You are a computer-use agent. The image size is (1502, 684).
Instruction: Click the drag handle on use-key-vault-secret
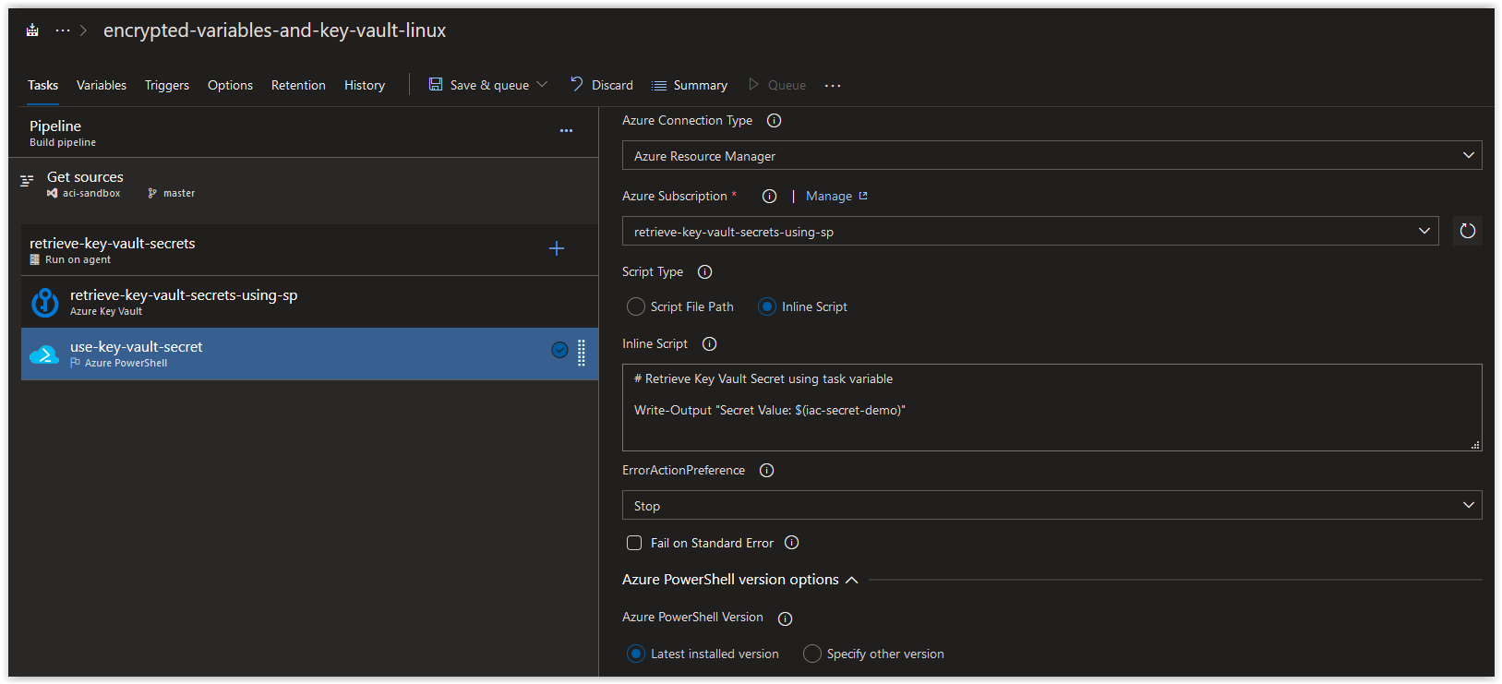582,353
